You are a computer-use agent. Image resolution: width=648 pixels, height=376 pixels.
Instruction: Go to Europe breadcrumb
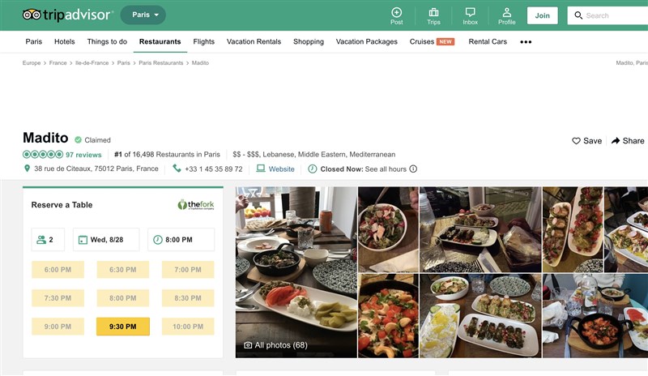[32, 63]
